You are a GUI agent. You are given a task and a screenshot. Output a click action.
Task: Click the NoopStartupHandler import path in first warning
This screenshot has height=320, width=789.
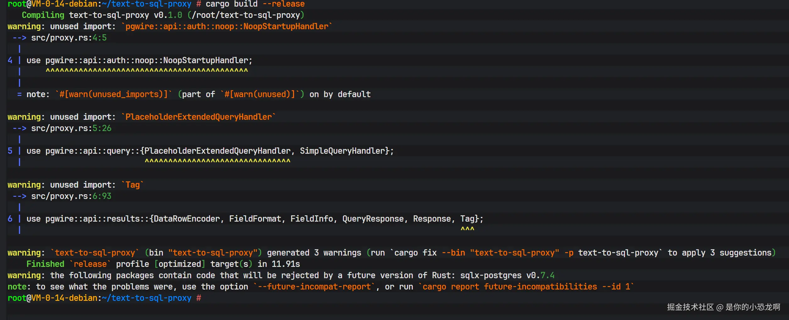(227, 26)
